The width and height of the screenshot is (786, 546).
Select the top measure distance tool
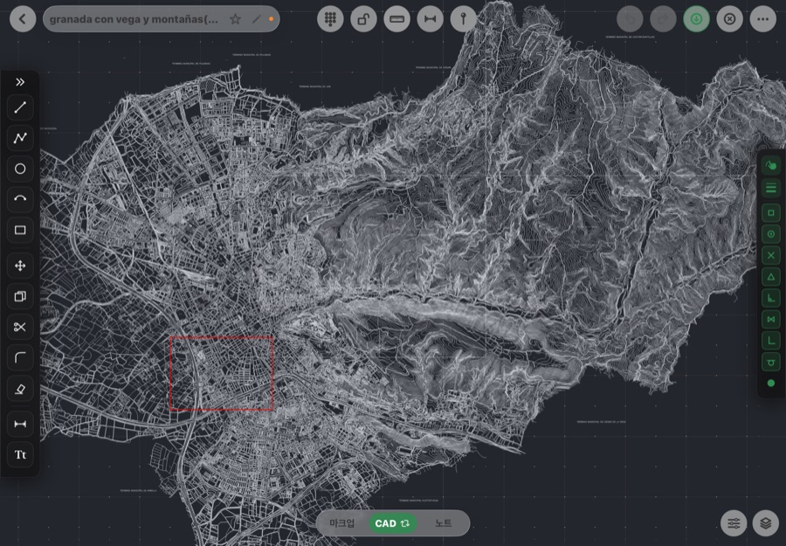pyautogui.click(x=430, y=19)
